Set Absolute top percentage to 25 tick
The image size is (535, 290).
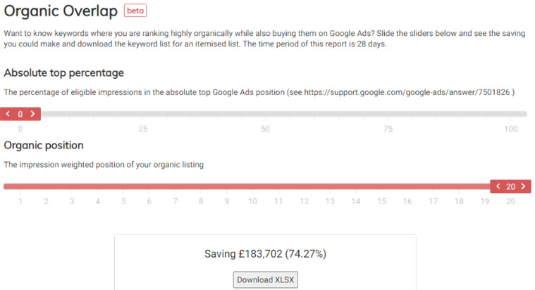142,129
